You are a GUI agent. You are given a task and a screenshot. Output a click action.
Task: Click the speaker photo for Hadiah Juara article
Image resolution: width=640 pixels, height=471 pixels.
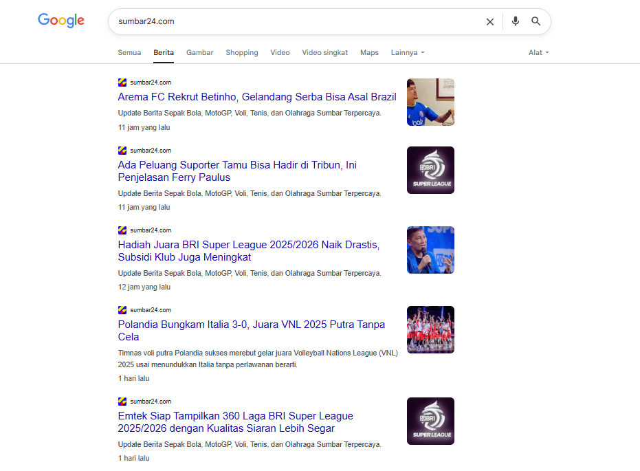pyautogui.click(x=430, y=250)
